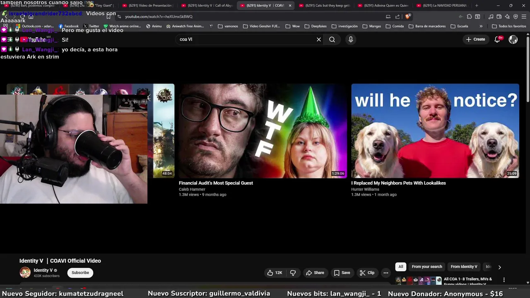
Task: Open the investigación bookmark folder
Action: click(x=344, y=26)
